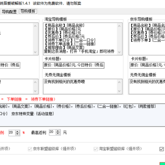Image resolution: width=165 pixels, height=165 pixels.
Task: Click scroll-down arrow of the leftmost template box
Action: tap(35, 52)
